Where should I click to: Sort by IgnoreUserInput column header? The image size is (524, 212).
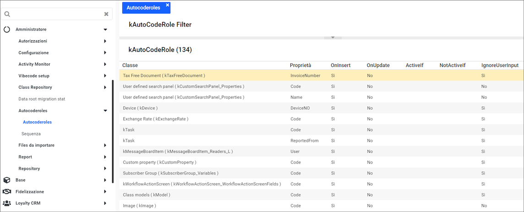click(500, 65)
